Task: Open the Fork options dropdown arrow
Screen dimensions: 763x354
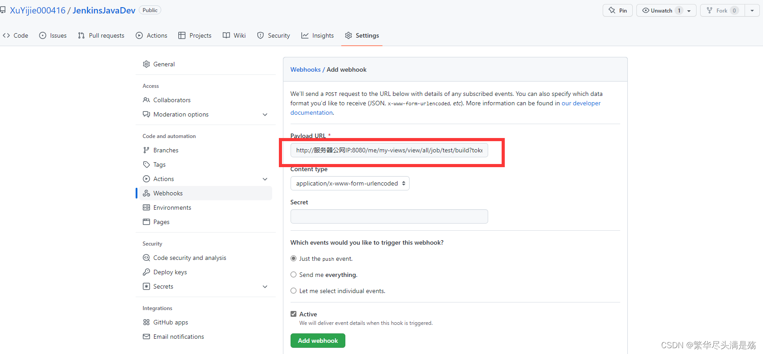Action: [752, 10]
